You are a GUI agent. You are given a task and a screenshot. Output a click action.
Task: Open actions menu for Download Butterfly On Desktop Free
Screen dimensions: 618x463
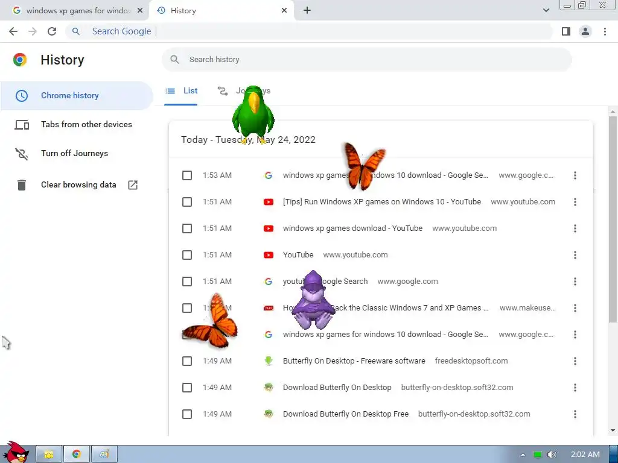(x=575, y=414)
